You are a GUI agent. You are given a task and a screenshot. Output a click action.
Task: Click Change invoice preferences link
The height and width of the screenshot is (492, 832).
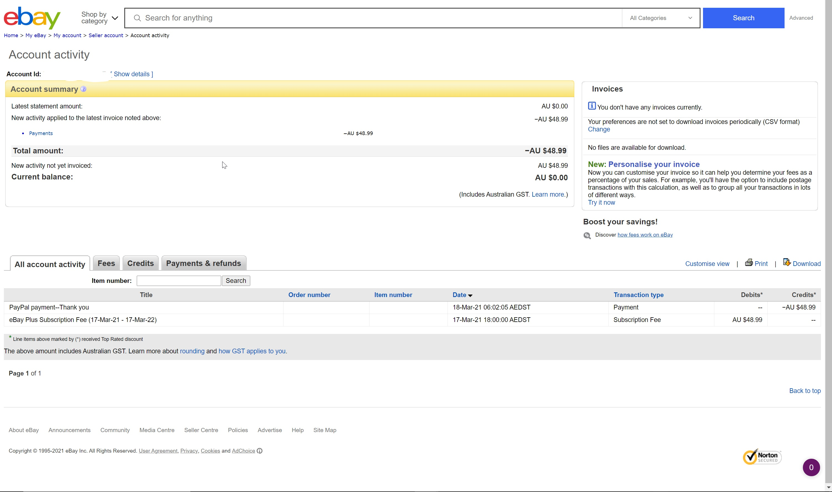pos(599,129)
